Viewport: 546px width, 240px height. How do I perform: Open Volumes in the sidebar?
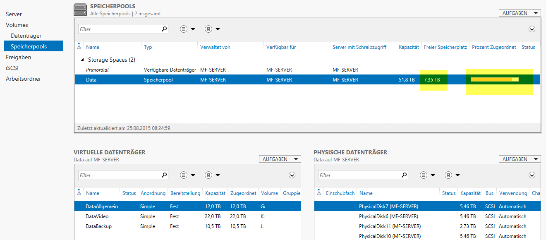17,25
